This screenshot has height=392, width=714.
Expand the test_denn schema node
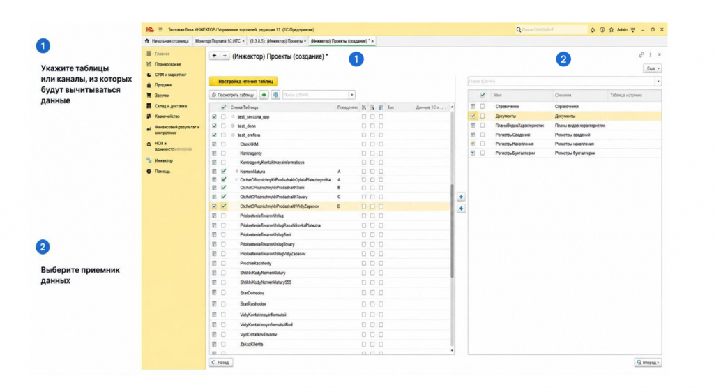tap(233, 126)
